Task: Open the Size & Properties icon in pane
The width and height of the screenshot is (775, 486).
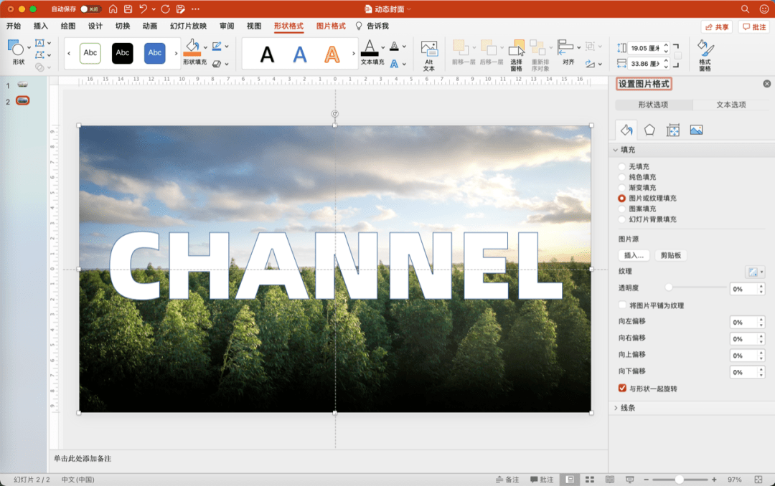Action: point(672,130)
